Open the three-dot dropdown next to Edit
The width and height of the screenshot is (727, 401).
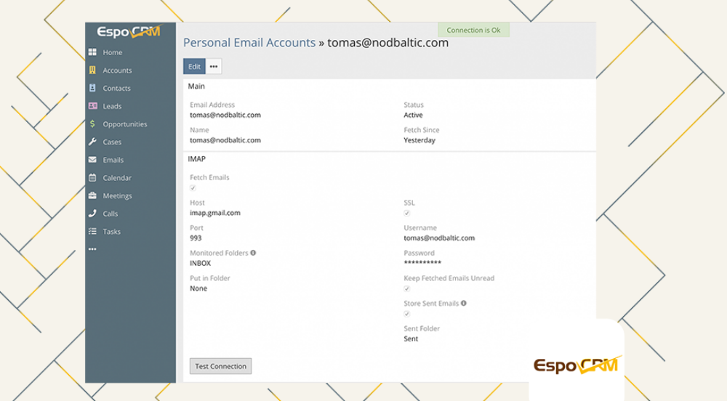coord(213,66)
